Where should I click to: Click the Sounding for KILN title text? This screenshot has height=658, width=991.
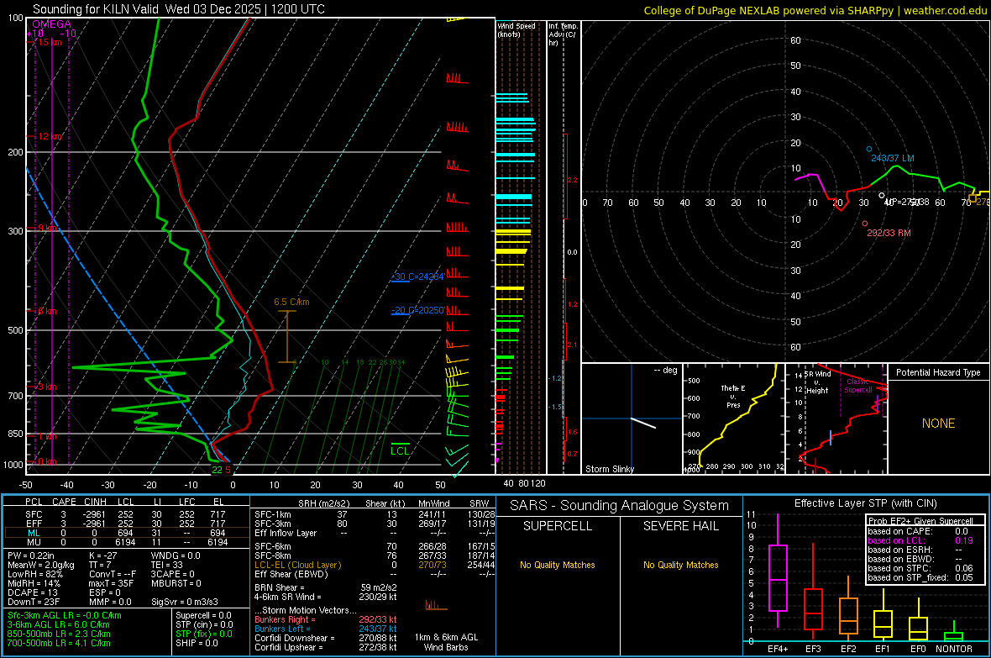pos(179,9)
